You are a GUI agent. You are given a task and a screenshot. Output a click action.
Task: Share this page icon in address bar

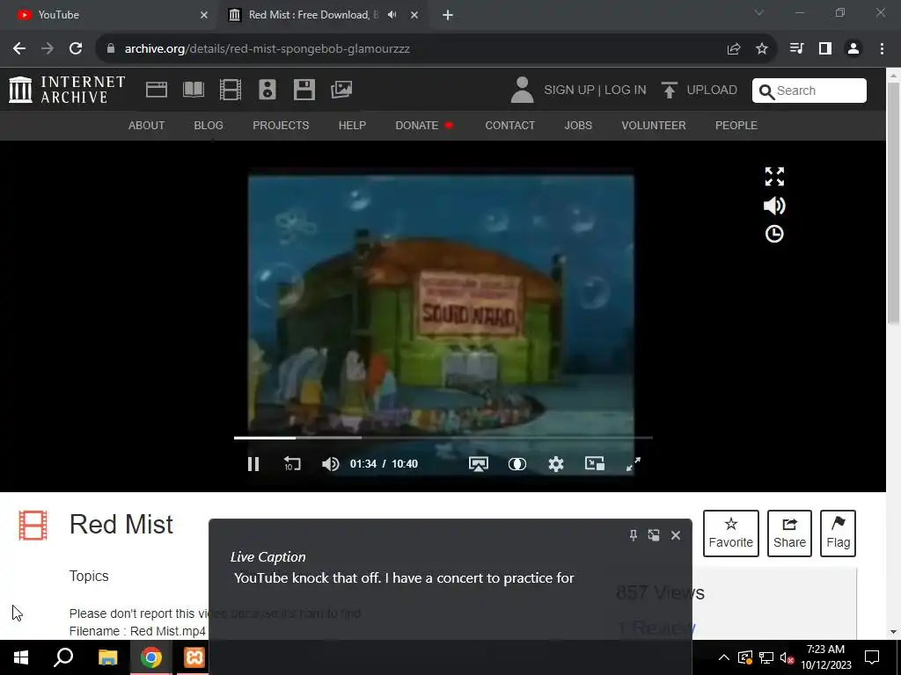[x=734, y=49]
